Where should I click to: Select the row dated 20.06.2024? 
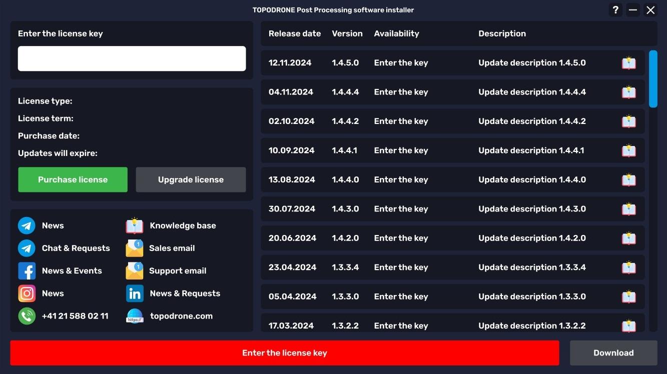pos(453,238)
